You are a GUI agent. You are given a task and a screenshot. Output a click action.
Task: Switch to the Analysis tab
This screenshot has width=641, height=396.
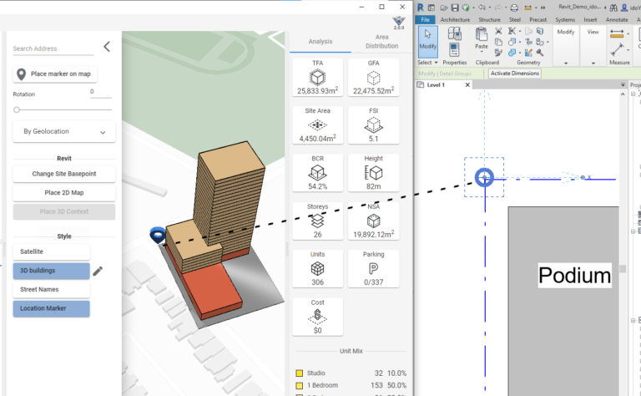(x=320, y=42)
